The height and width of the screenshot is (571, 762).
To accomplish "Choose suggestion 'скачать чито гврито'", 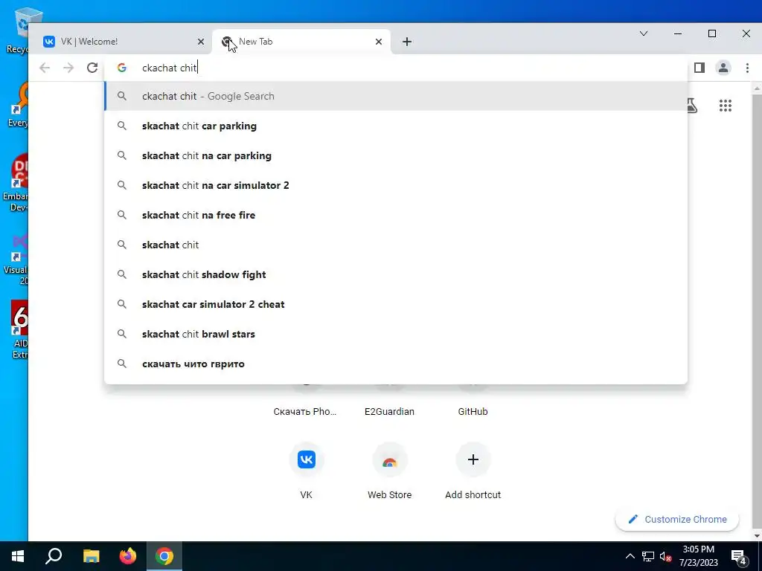I will [396, 364].
